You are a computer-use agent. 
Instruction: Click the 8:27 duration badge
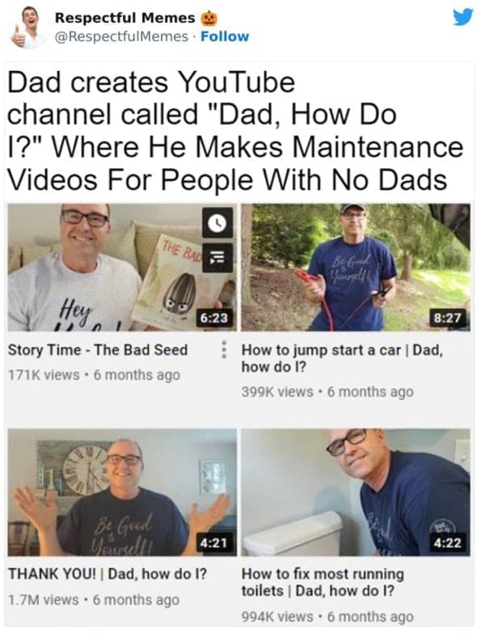click(448, 318)
